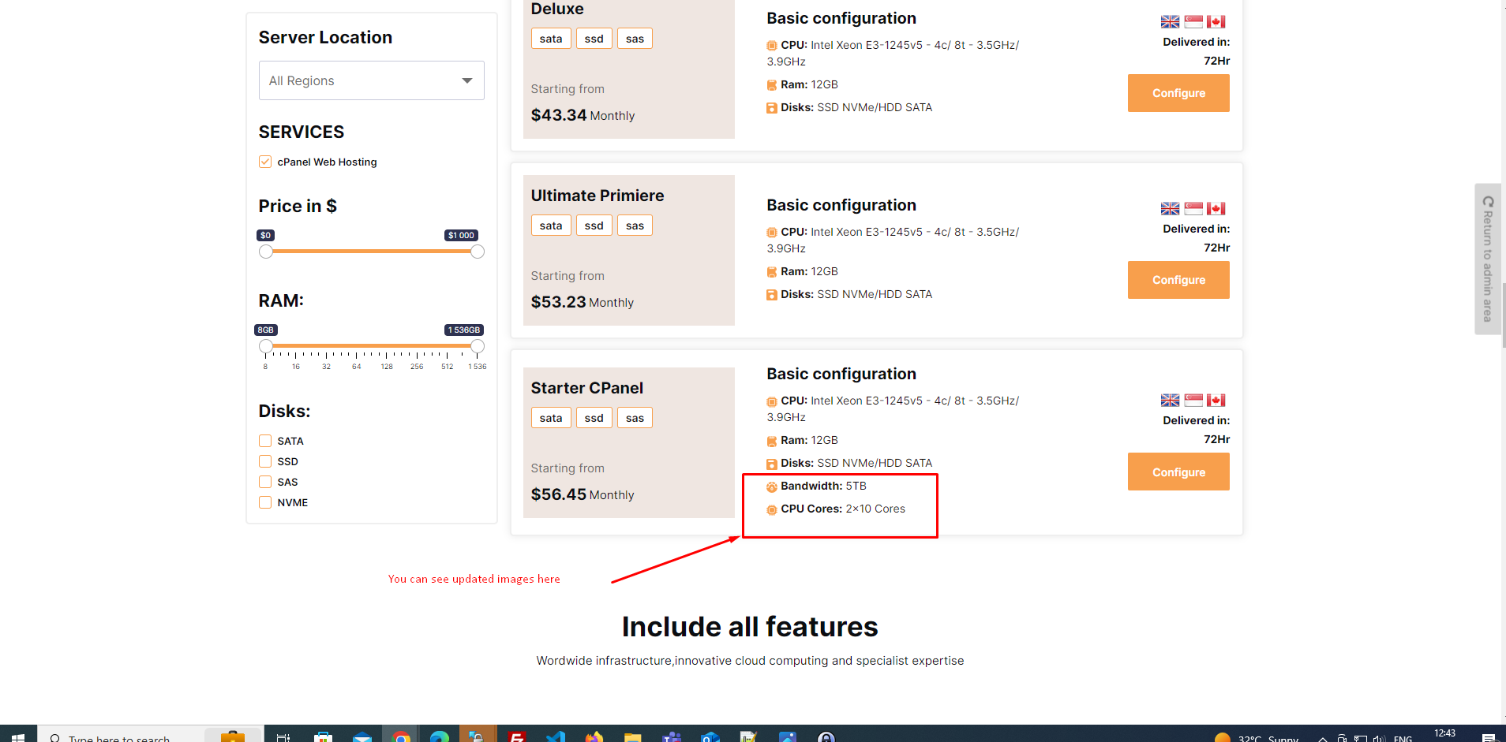Click the CPU Cores icon in Starter CPanel
This screenshot has width=1506, height=742.
(x=772, y=509)
